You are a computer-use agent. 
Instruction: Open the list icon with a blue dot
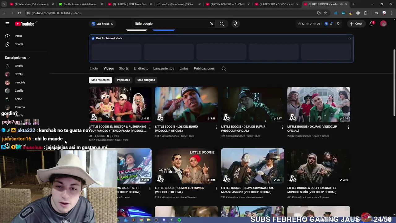coord(331,24)
